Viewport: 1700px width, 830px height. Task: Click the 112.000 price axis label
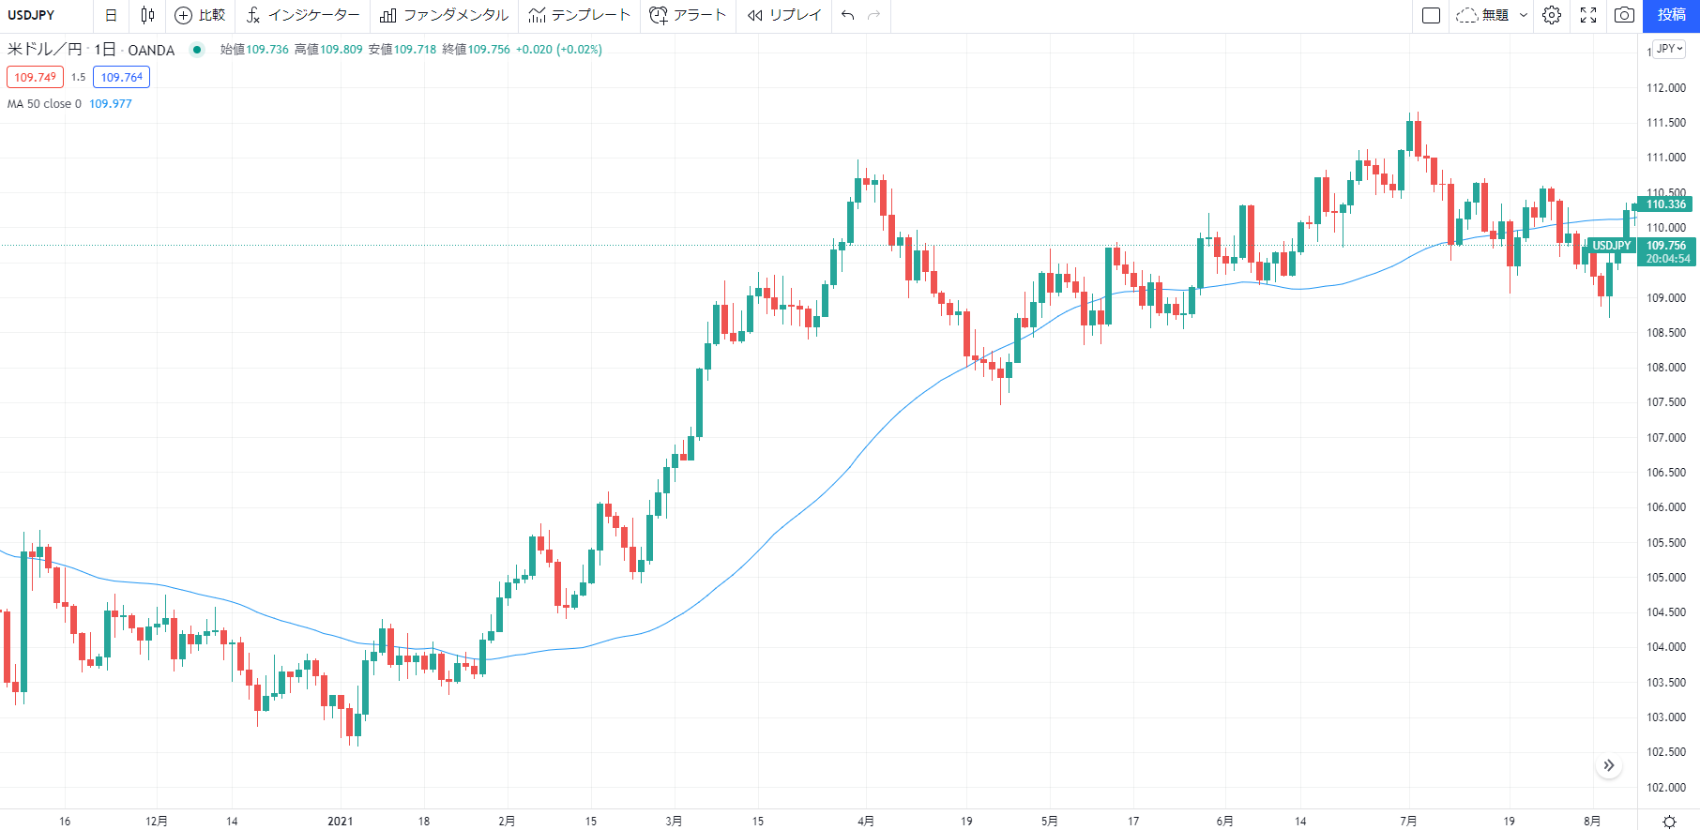pos(1666,88)
